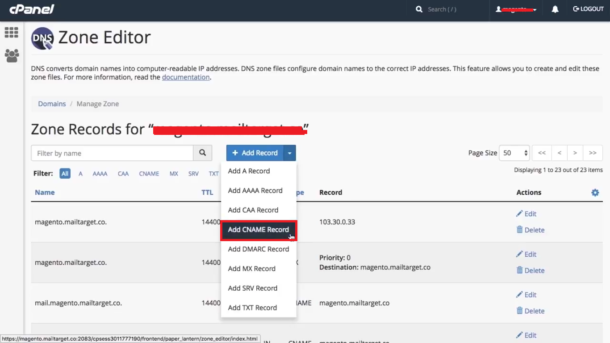This screenshot has height=343, width=610.
Task: Delete the mail.magento.mailtarget.co record
Action: [530, 311]
